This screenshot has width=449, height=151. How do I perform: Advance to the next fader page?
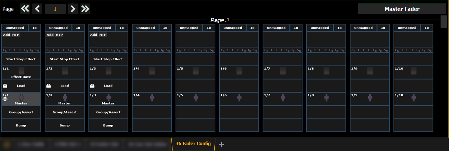73,9
